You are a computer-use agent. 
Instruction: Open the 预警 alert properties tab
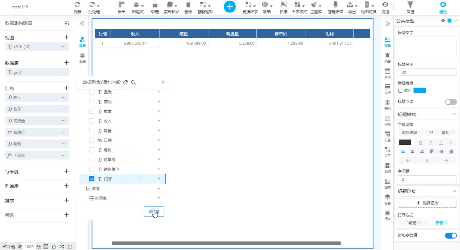(387, 58)
